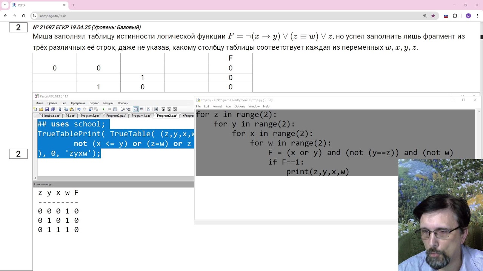Viewport: 483px width, 271px height.
Task: Select active Program2.pas tab
Action: 167,116
